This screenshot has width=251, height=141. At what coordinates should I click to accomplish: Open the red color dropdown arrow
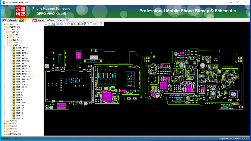tap(81, 24)
